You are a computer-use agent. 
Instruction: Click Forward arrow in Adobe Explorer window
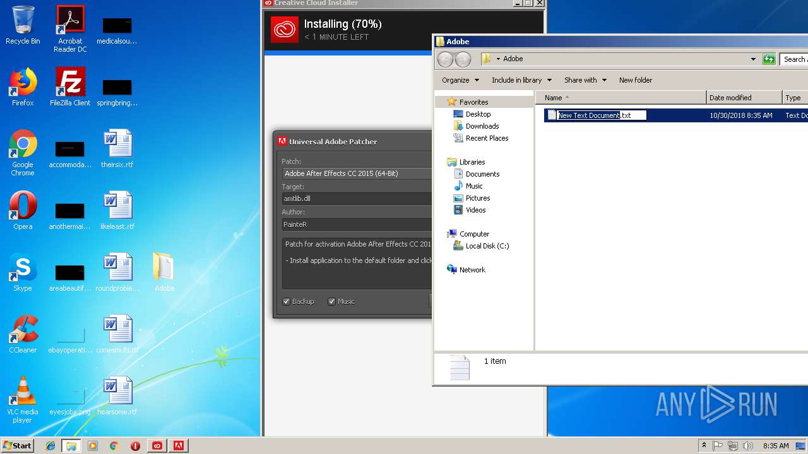coord(463,59)
